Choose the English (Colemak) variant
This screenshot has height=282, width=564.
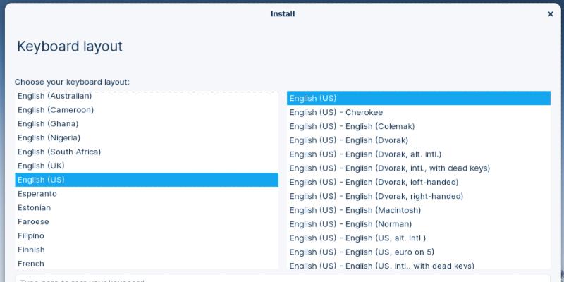352,126
